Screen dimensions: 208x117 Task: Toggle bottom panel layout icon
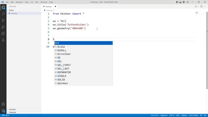[x=180, y=2]
